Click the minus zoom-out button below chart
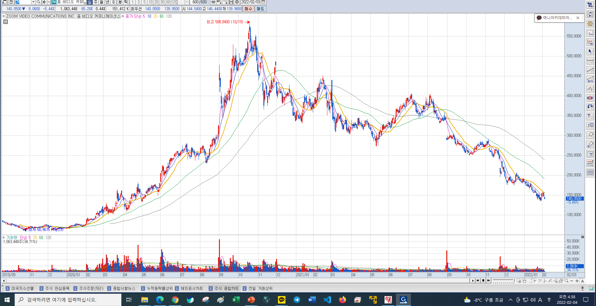The image size is (596, 306). (x=572, y=281)
